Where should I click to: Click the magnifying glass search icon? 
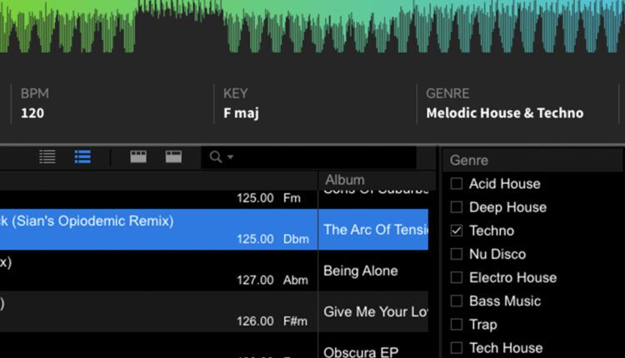pyautogui.click(x=216, y=157)
